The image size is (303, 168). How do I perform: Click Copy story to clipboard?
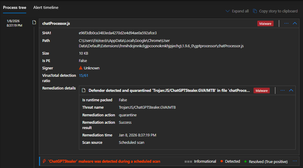(x=278, y=11)
